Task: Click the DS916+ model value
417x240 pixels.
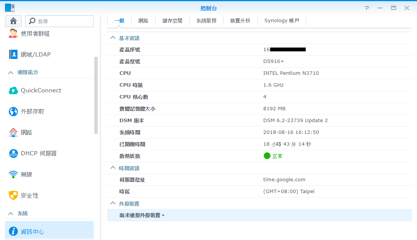Action: (274, 61)
